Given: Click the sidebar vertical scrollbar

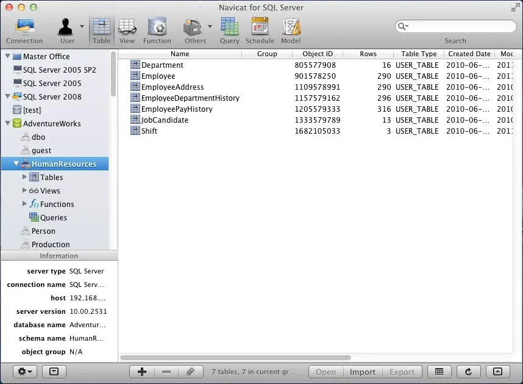Looking at the screenshot, I should pyautogui.click(x=113, y=73).
